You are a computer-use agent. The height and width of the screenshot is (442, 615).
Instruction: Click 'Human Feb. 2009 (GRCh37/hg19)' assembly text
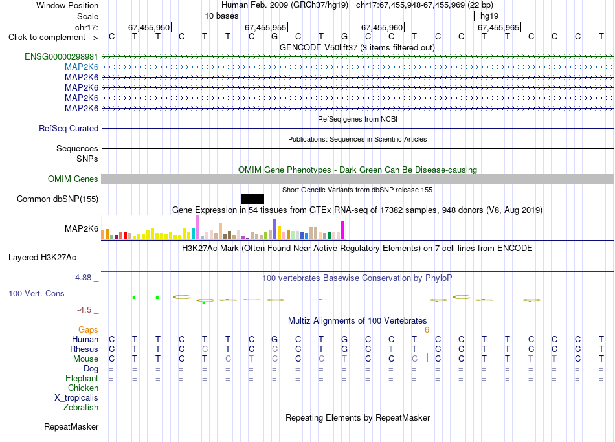coord(285,5)
